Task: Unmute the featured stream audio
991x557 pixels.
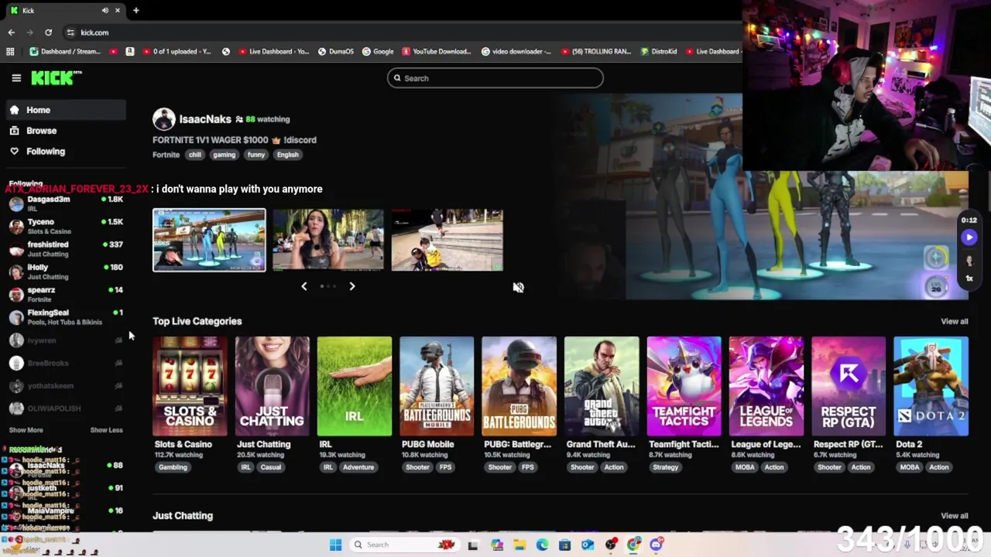Action: point(518,287)
